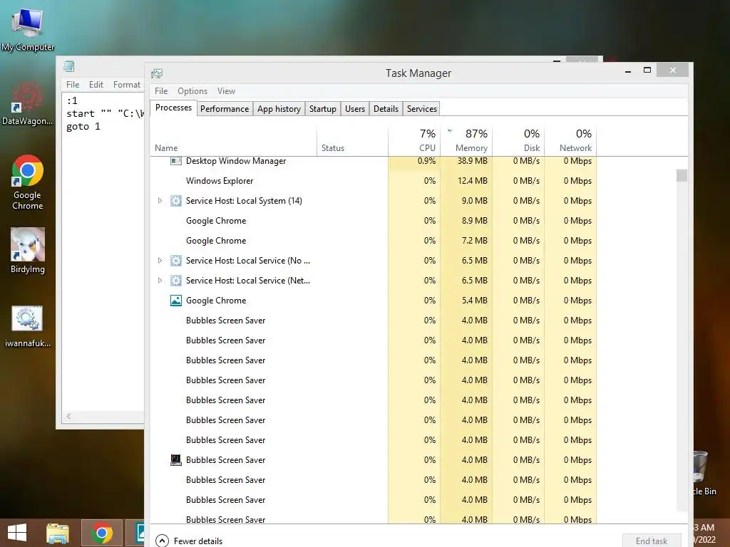Image resolution: width=730 pixels, height=547 pixels.
Task: Select the Desktop Window Manager process icon
Action: click(175, 161)
